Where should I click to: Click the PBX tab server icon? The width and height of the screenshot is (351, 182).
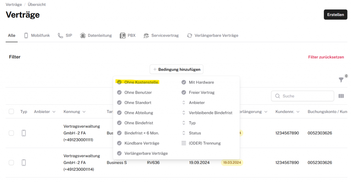point(123,36)
